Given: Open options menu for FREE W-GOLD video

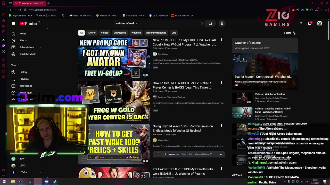Looking at the screenshot, I should [221, 82].
